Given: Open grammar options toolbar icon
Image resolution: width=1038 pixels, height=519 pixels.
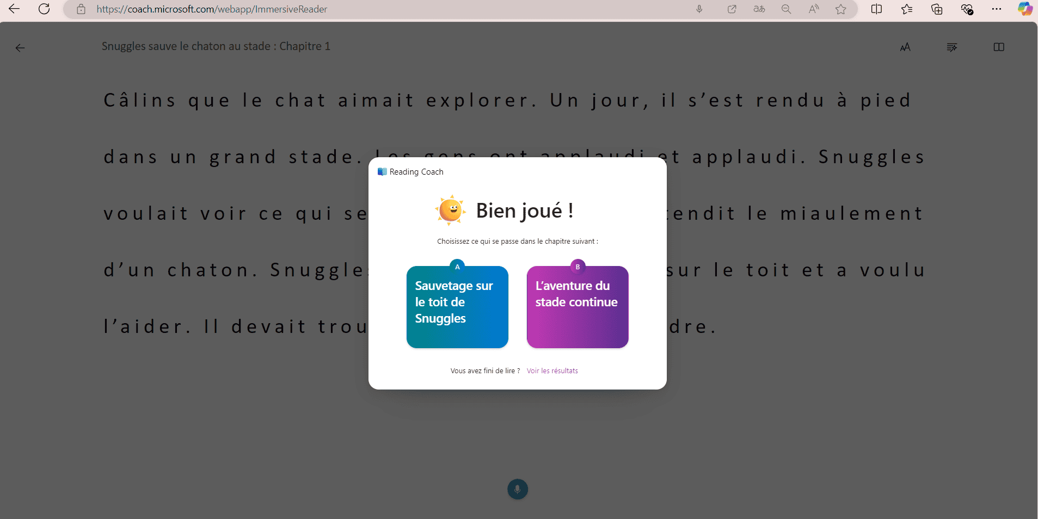Looking at the screenshot, I should [x=951, y=47].
